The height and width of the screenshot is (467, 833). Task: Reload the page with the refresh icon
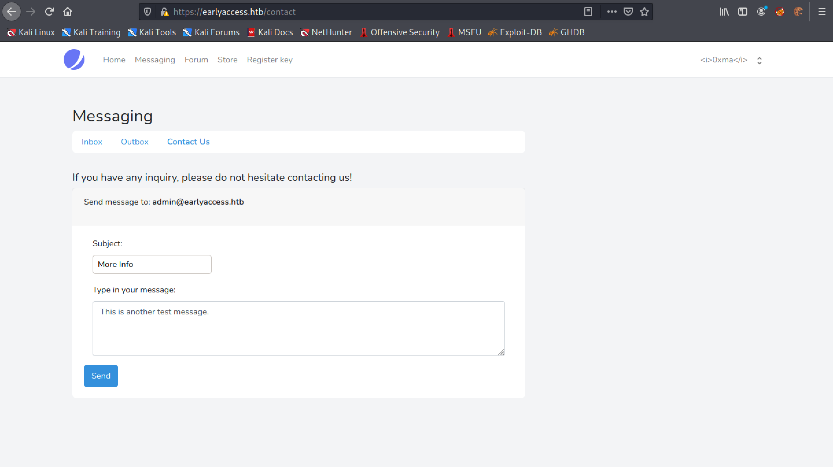coord(49,12)
